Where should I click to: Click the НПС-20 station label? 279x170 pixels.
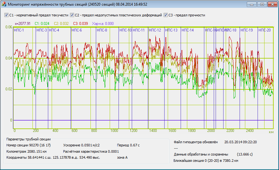[264, 30]
